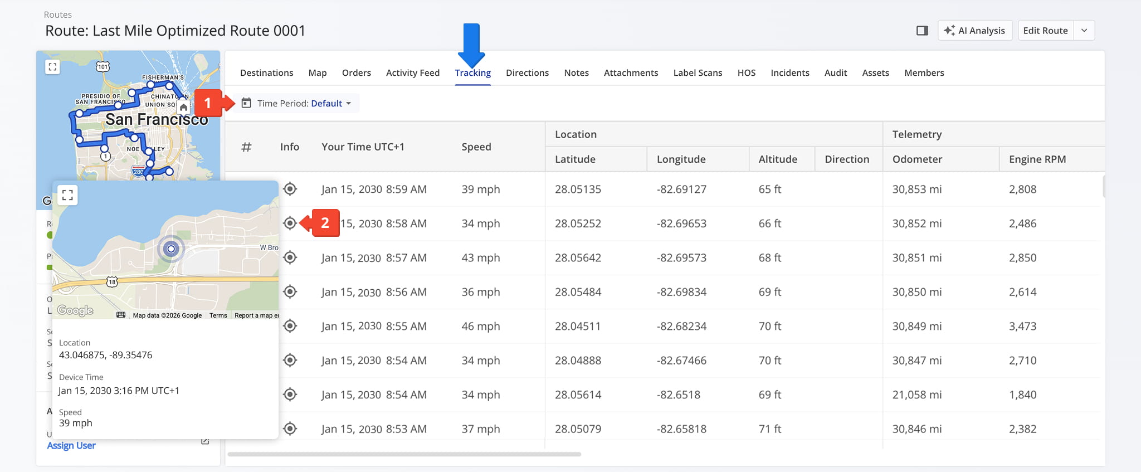This screenshot has width=1141, height=472.
Task: Click the horizontal scrollbar under the tracking table
Action: pos(404,454)
